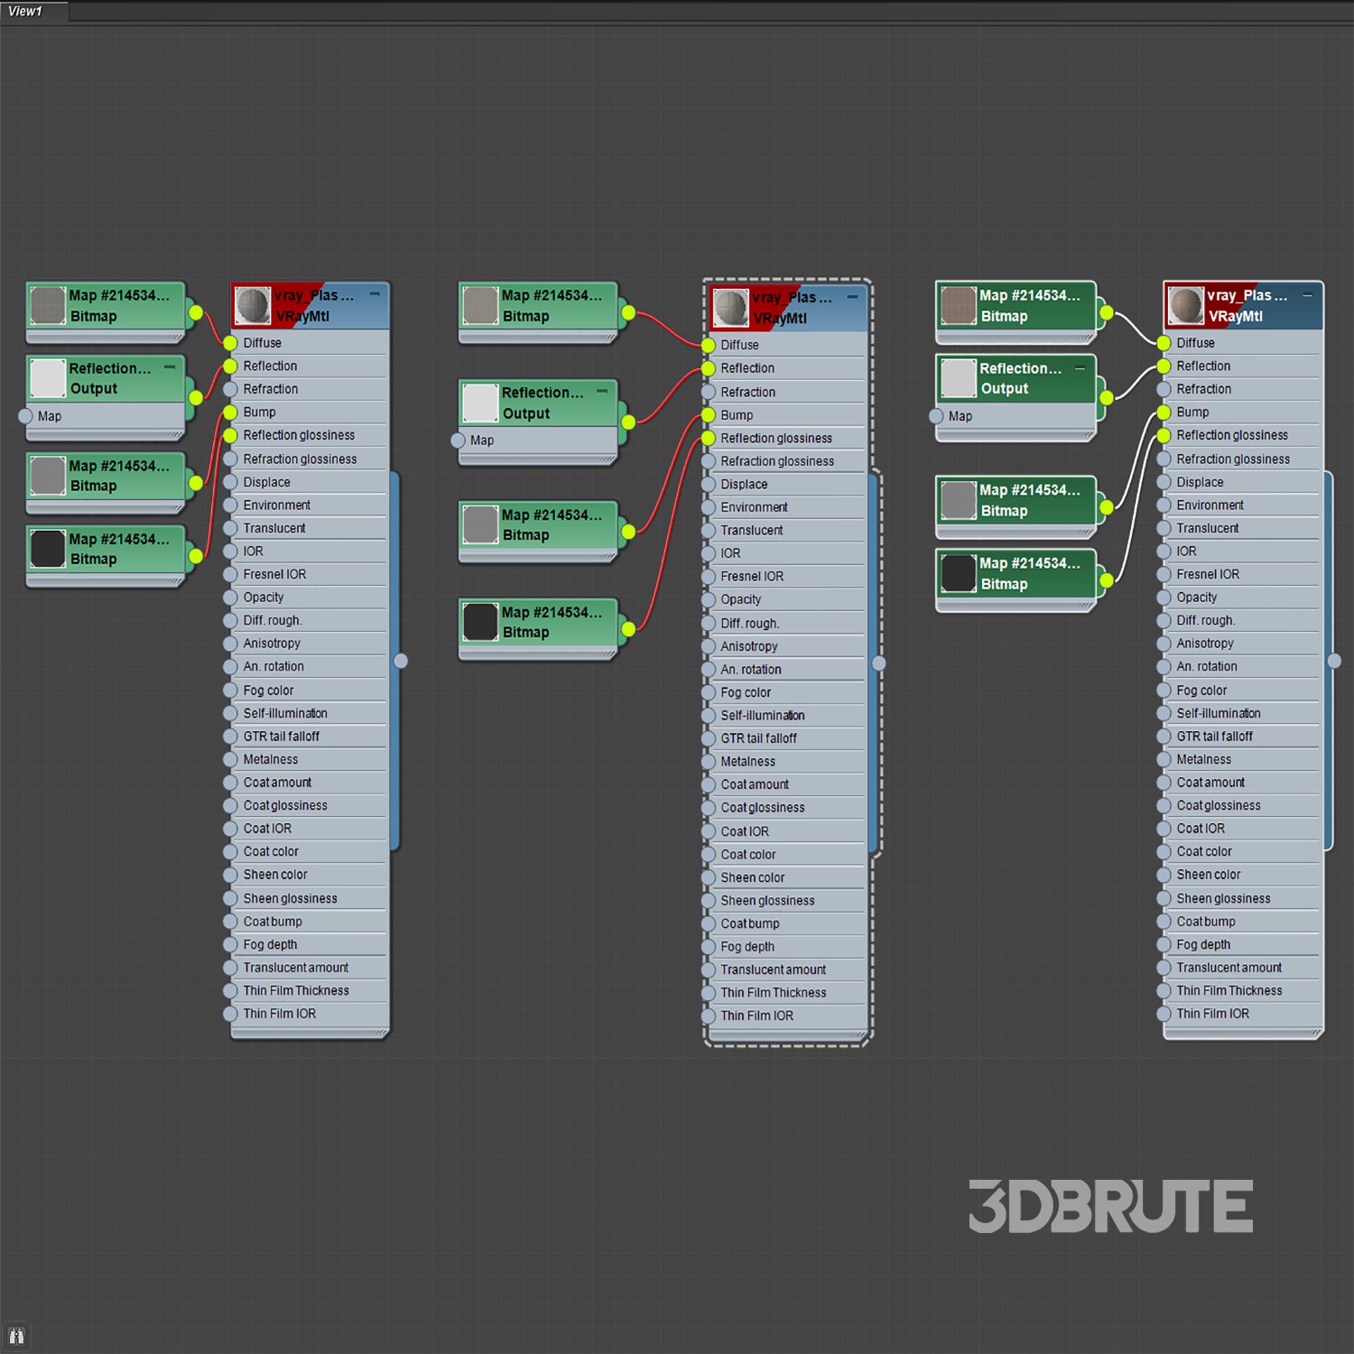Collapse the leftmost VRayMtl node using its minus
The image size is (1354, 1354).
[x=375, y=294]
